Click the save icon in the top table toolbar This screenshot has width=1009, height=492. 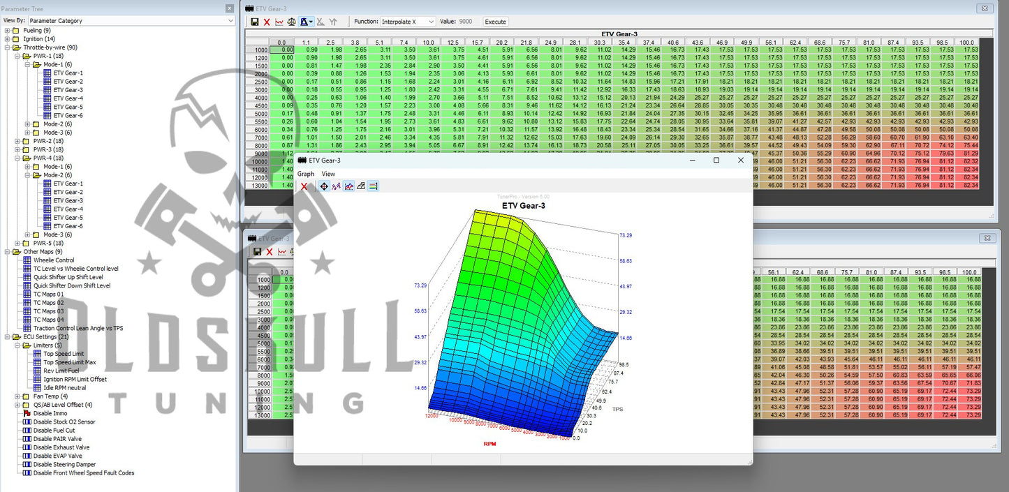tap(255, 22)
